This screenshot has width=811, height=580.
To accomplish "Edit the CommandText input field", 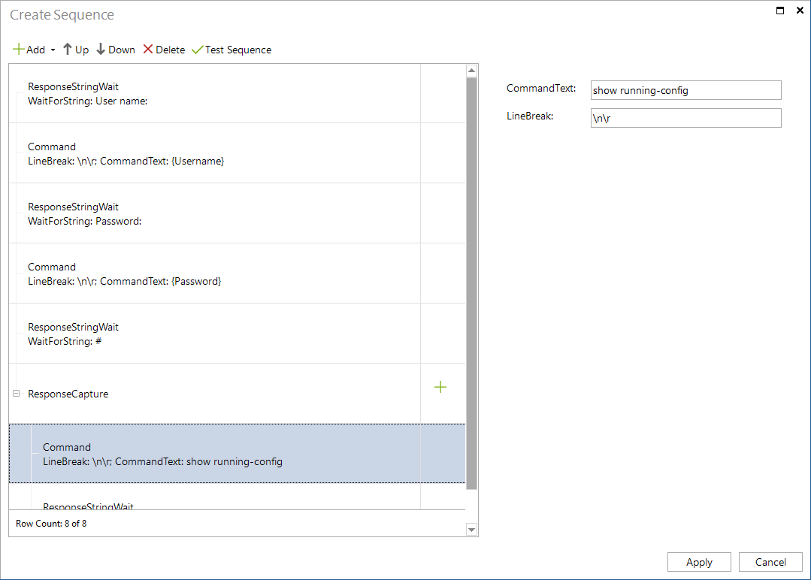I will click(x=685, y=90).
